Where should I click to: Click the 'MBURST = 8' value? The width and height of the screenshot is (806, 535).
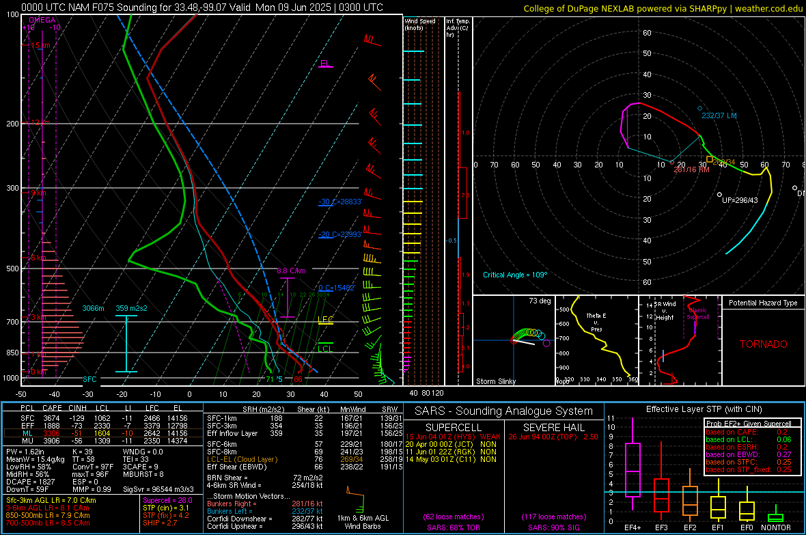[x=143, y=474]
